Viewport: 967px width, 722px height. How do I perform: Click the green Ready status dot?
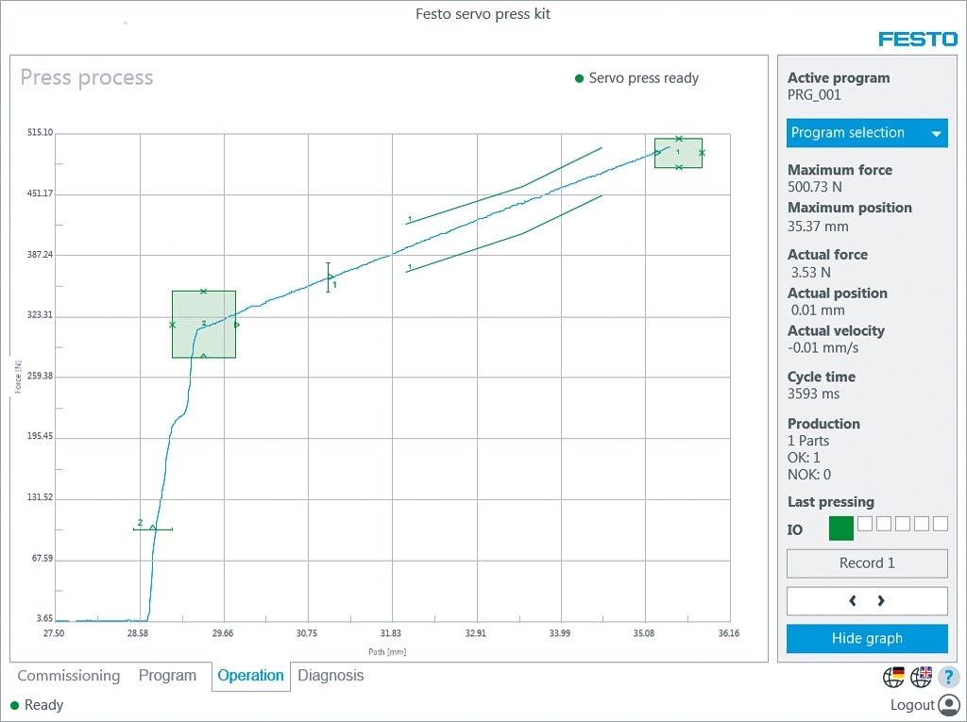[x=15, y=705]
